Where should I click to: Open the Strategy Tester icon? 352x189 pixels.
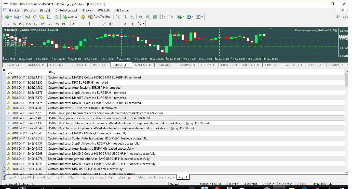coord(56,17)
